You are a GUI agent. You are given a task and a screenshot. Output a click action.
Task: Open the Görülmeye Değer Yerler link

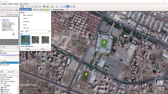tap(11, 55)
